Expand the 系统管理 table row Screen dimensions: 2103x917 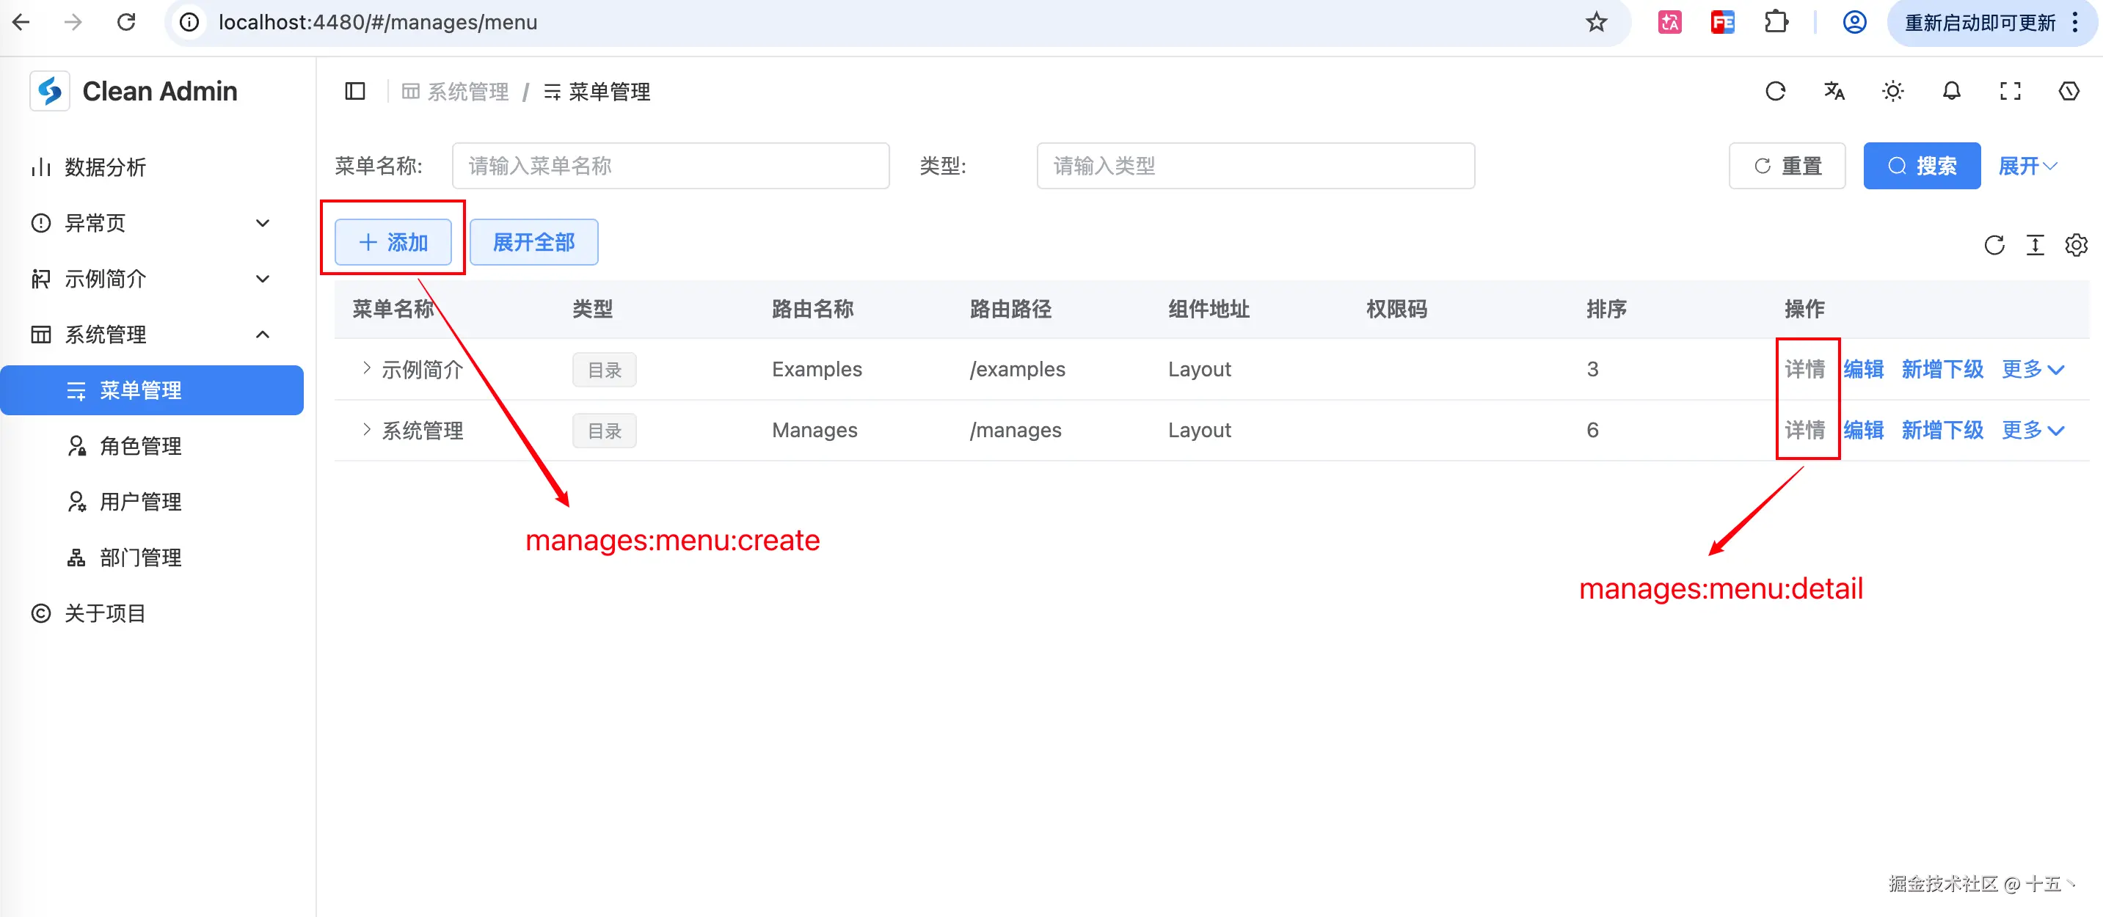click(367, 429)
